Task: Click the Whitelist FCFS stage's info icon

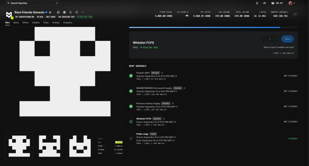Action: coord(164,119)
